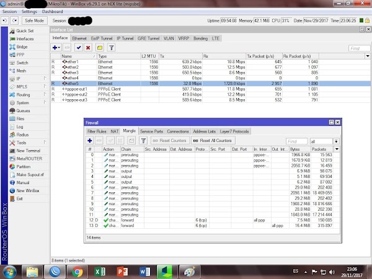Open Interfaces in the sidebar
Screen dimensions: 372x279
point(25,38)
